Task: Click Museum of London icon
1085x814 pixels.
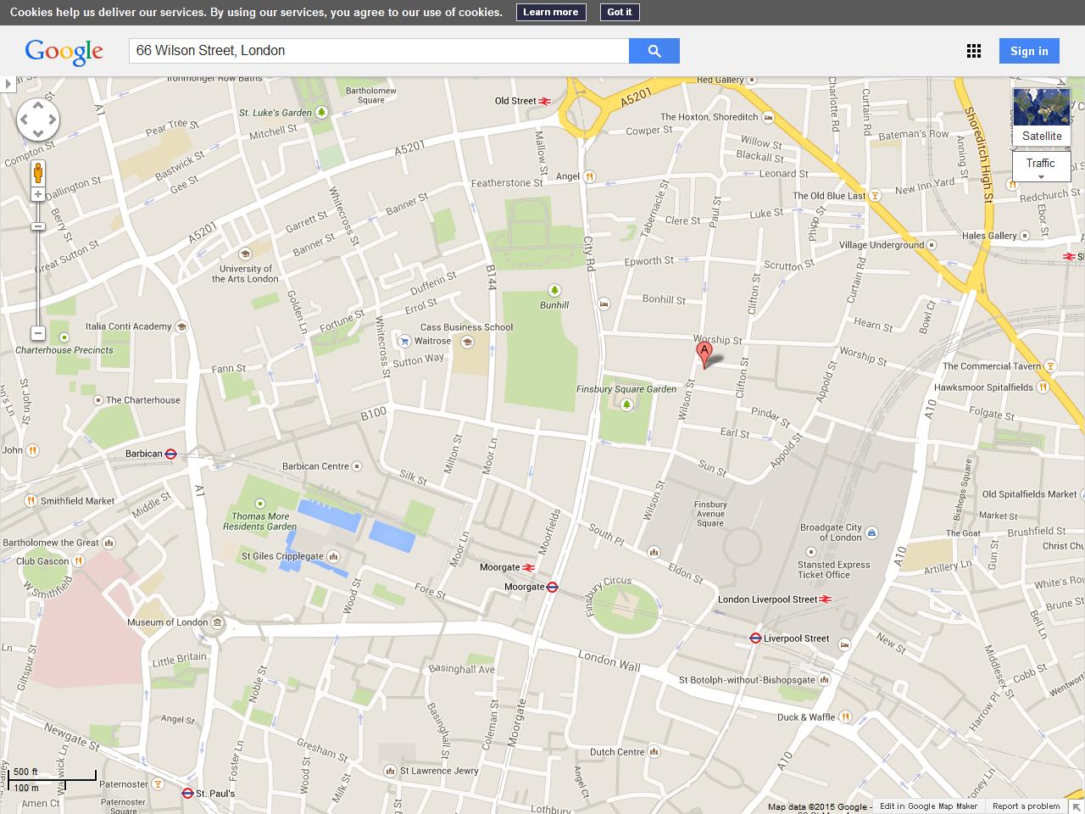Action: [218, 623]
